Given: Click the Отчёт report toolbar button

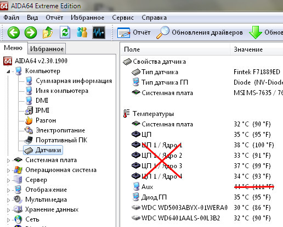Looking at the screenshot, I should tap(134, 32).
